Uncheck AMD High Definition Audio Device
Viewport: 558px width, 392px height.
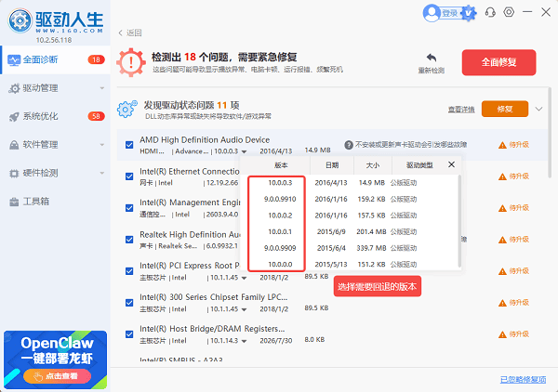(x=129, y=145)
